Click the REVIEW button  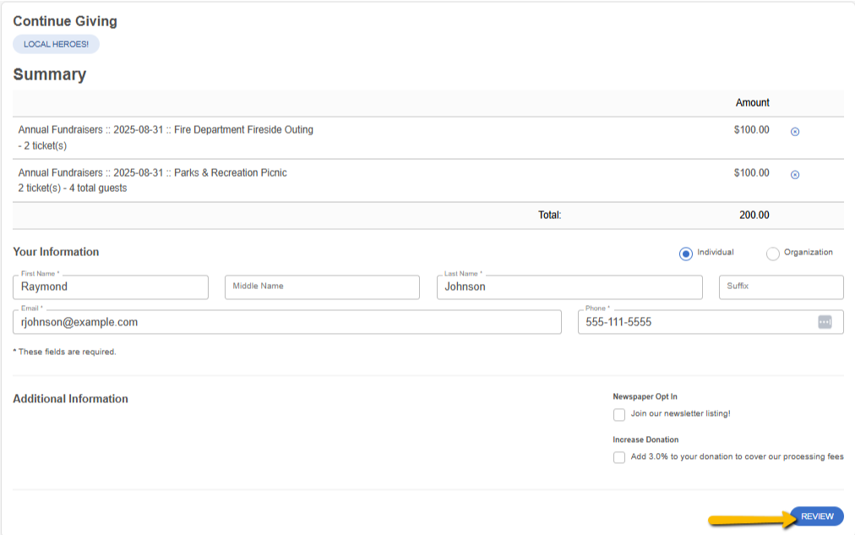tap(817, 516)
